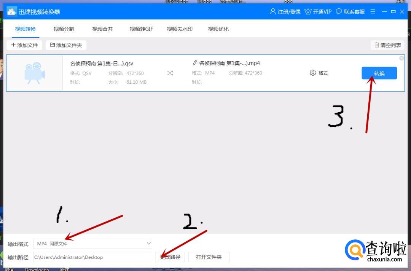Image resolution: width=411 pixels, height=271 pixels.
Task: Click the 输出路径 text field
Action: (92, 257)
